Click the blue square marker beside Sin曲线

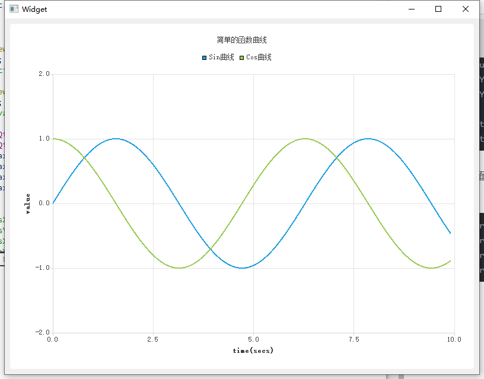[x=204, y=58]
